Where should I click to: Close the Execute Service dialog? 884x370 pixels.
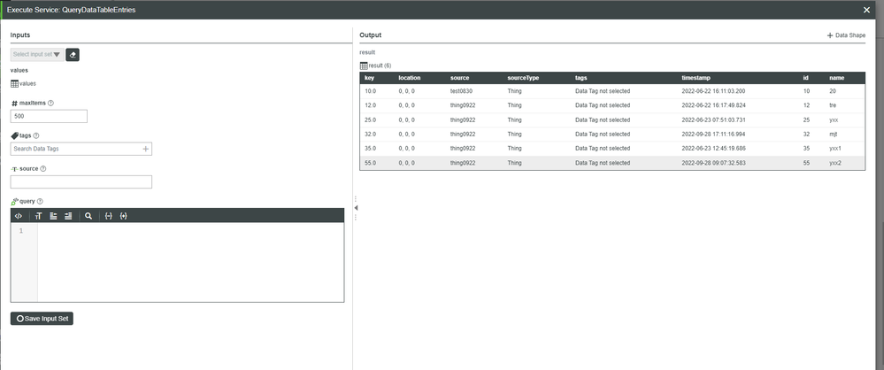tap(866, 10)
